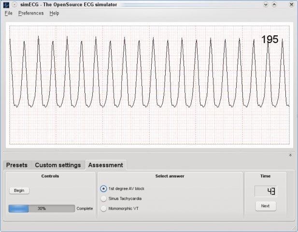298x232 pixels.
Task: Click the 'Controls' heading
Action: (50, 176)
